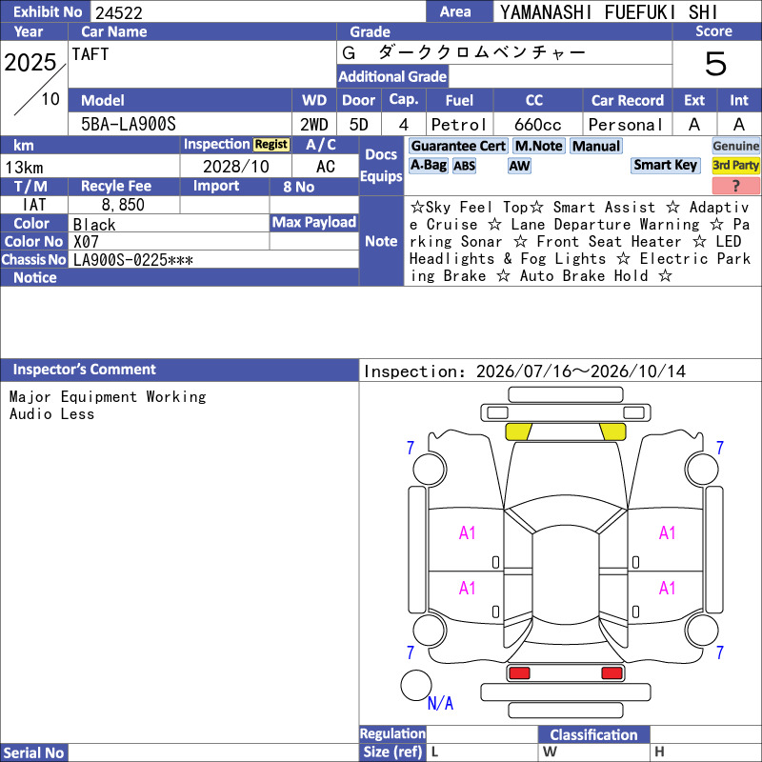Click inspection date 2028/10
The image size is (762, 762).
[x=235, y=167]
